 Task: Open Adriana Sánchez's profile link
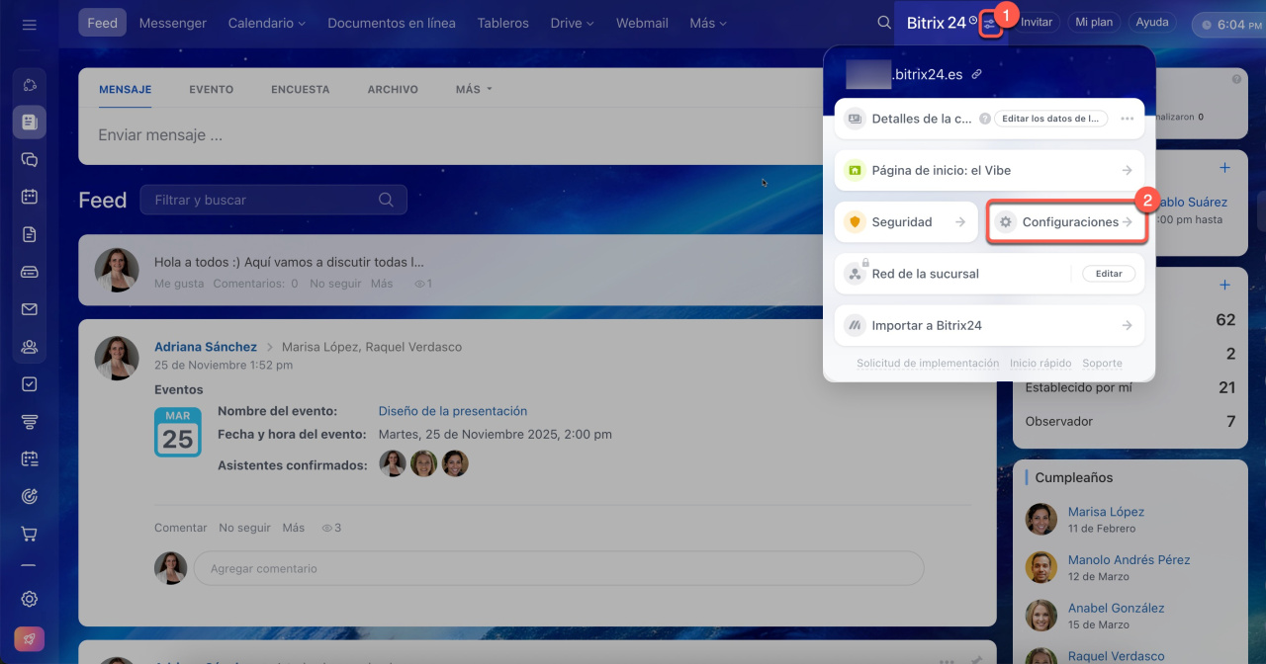[x=205, y=347]
